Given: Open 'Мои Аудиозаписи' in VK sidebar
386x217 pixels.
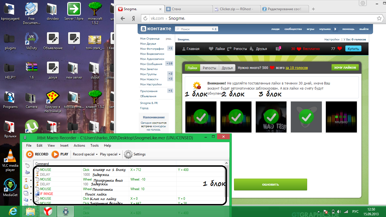Looking at the screenshot, I should pos(152,59).
